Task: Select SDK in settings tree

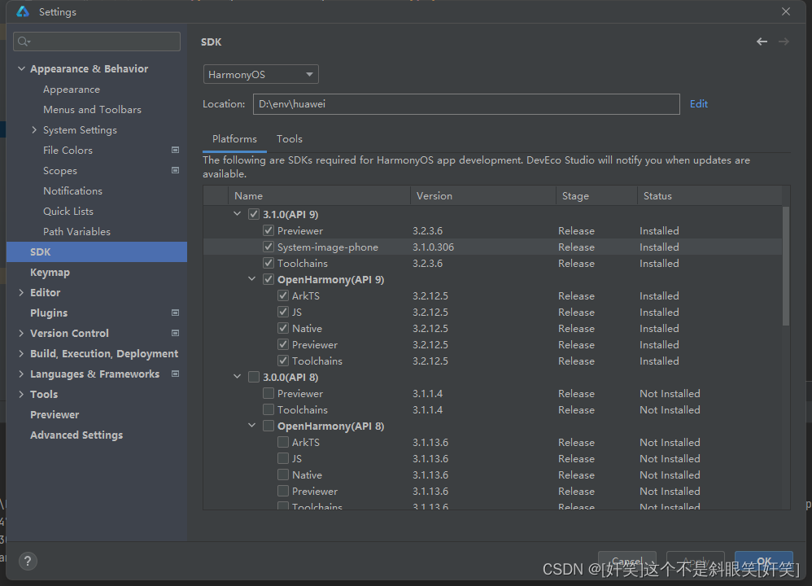Action: click(97, 251)
